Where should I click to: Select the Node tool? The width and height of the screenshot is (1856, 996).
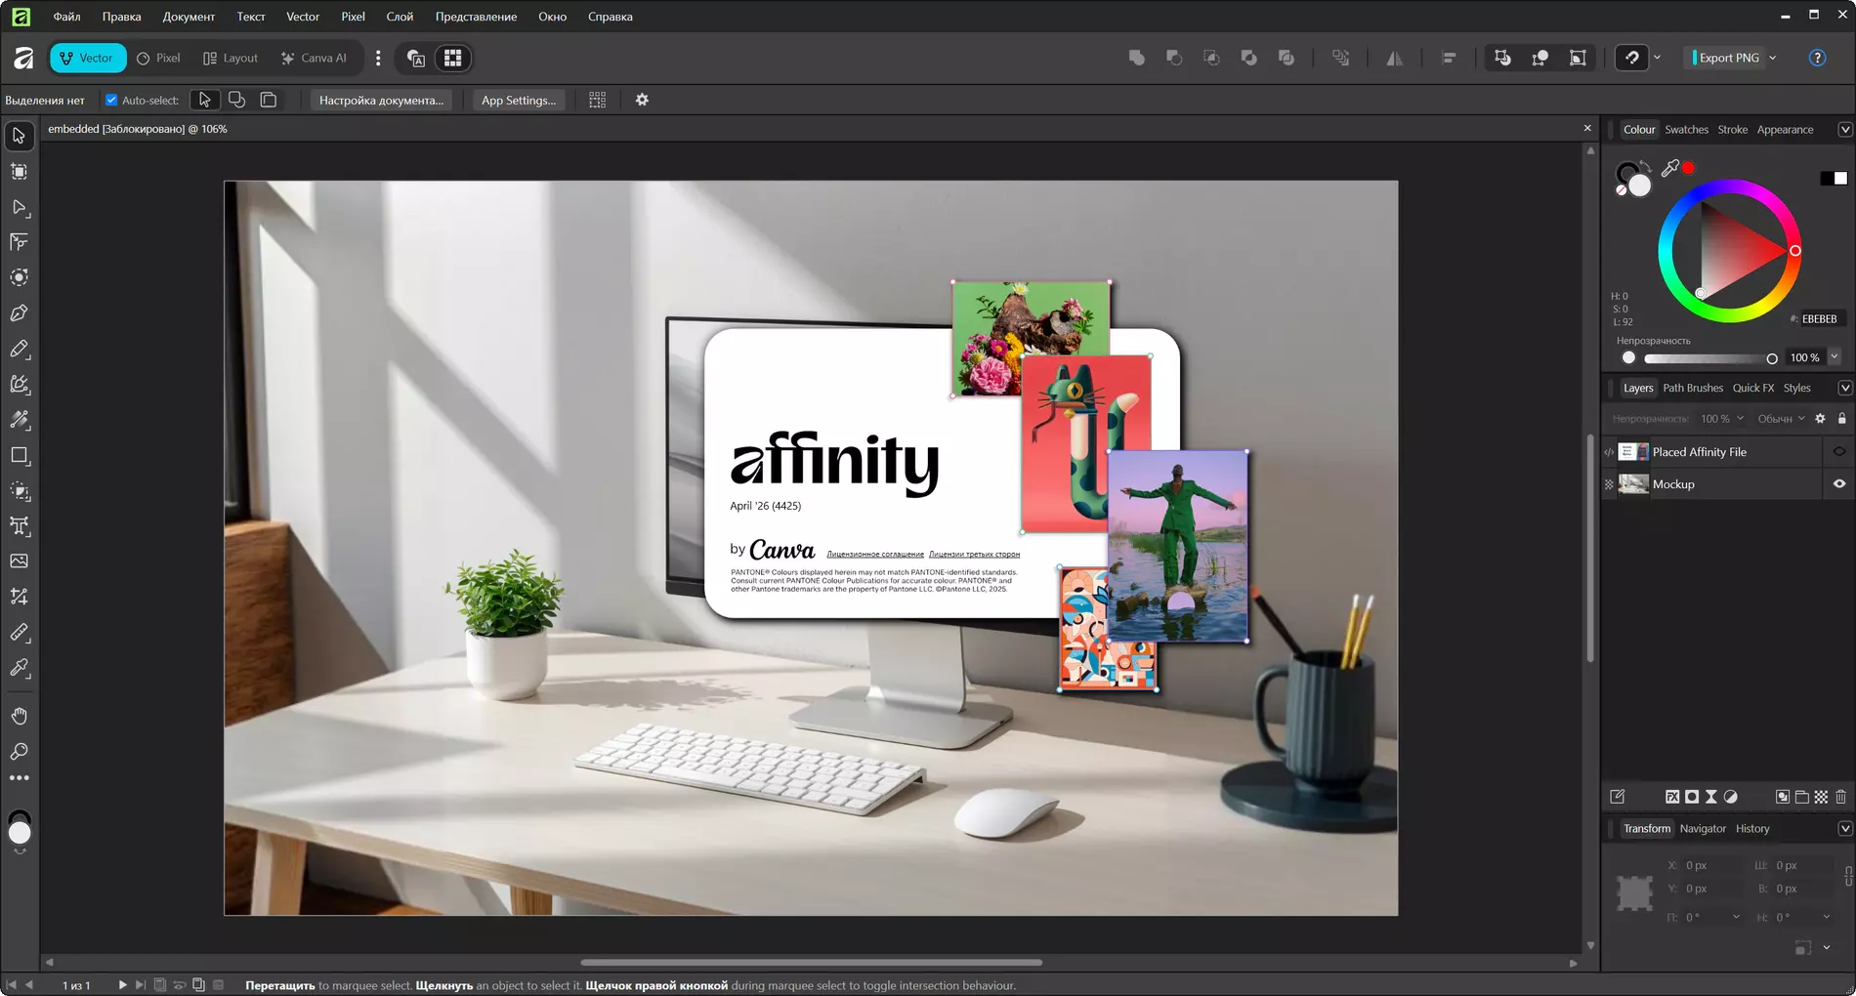(x=19, y=207)
